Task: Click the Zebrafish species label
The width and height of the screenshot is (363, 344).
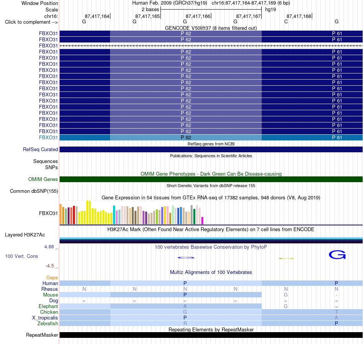Action: pos(48,323)
